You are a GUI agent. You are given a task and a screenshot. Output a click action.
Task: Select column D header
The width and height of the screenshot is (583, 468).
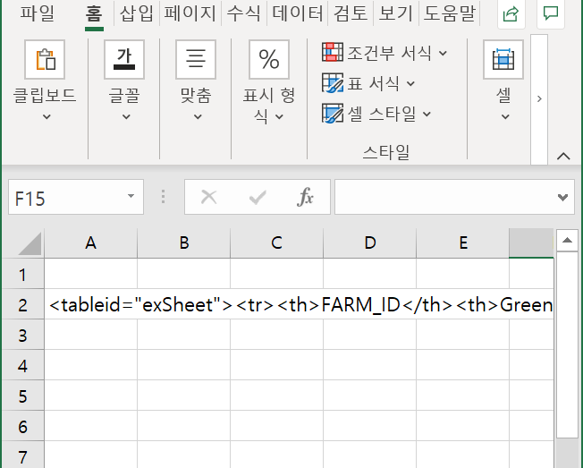coord(370,243)
